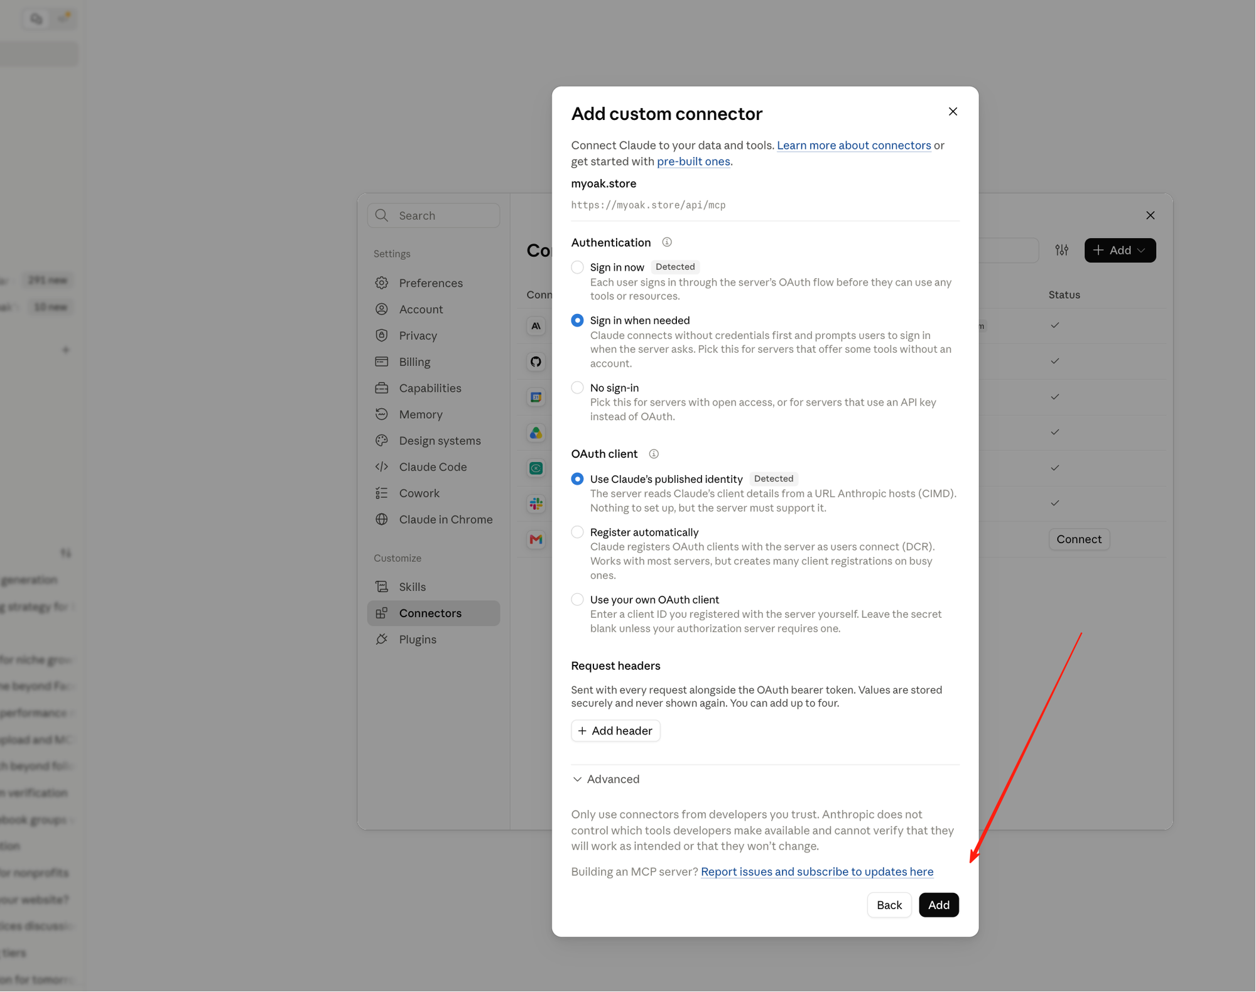Choose "Sign in when needed" authentication
Viewport: 1256px width, 992px height.
click(x=577, y=321)
